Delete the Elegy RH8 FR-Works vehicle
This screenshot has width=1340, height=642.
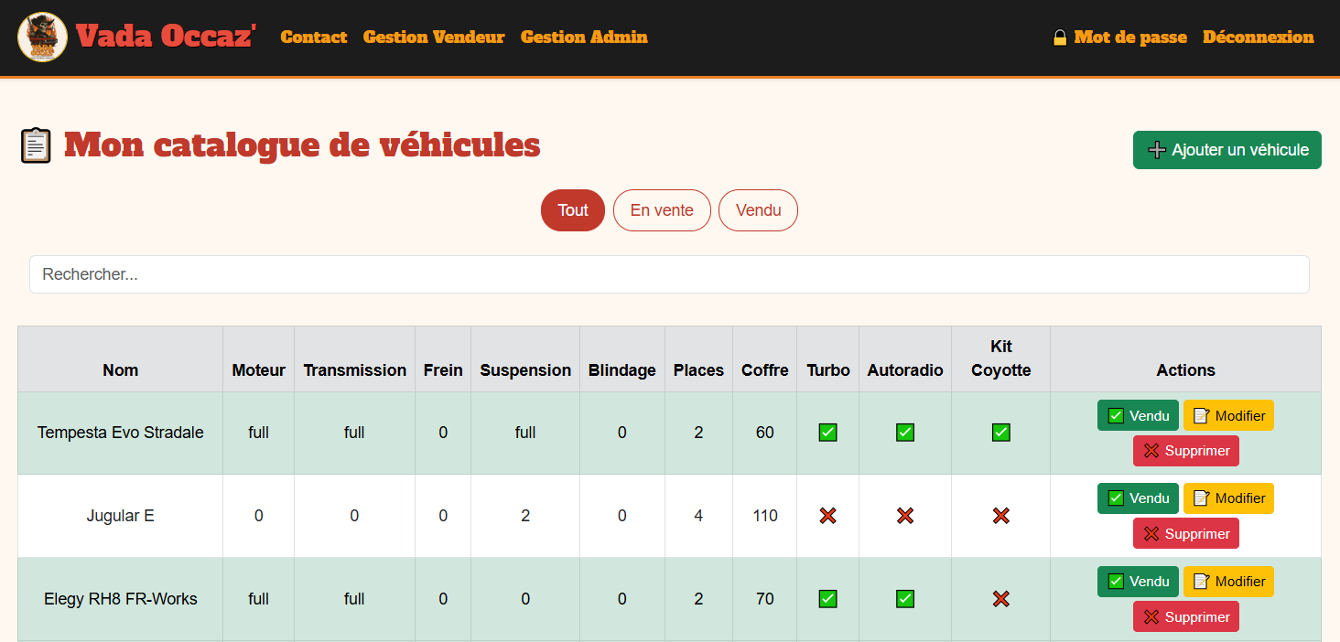point(1185,616)
